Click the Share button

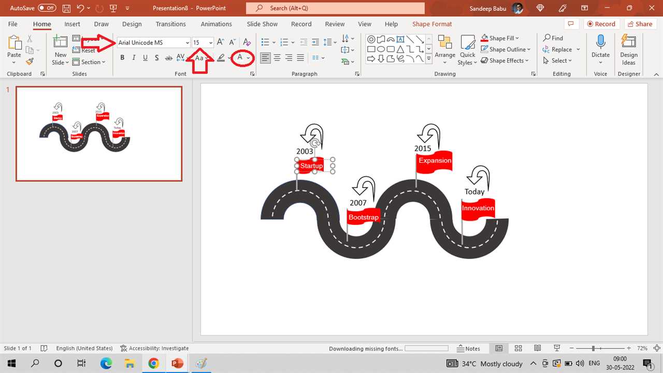[639, 24]
